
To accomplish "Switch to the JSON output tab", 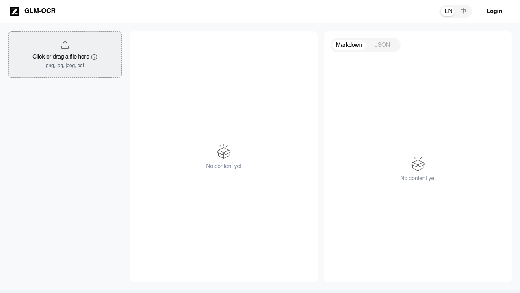I will click(382, 45).
